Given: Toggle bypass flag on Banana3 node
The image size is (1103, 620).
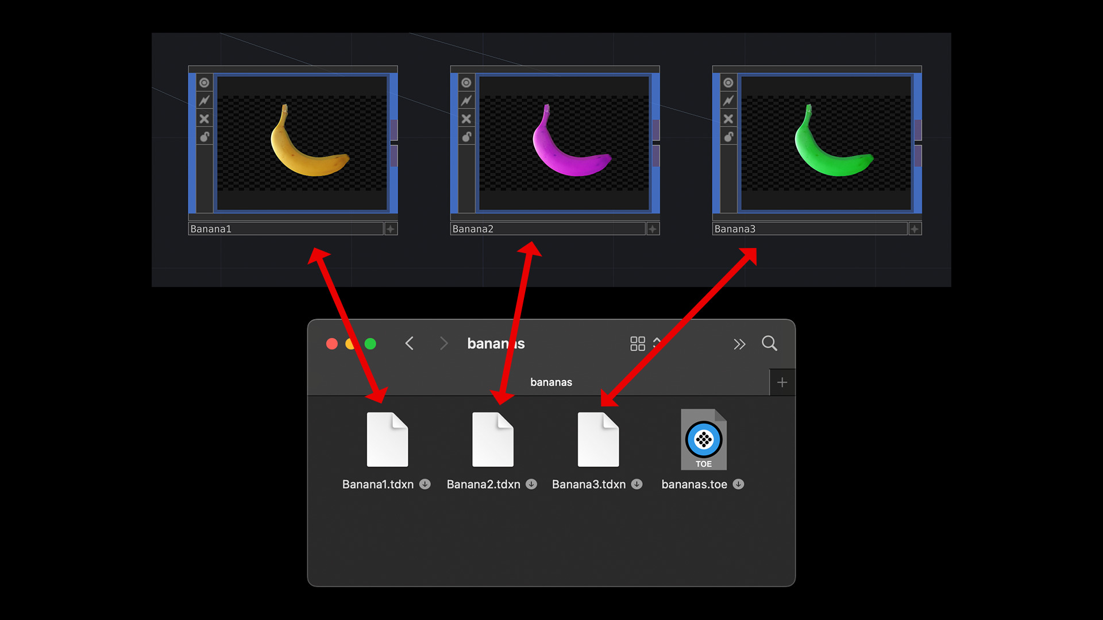Looking at the screenshot, I should (x=728, y=119).
